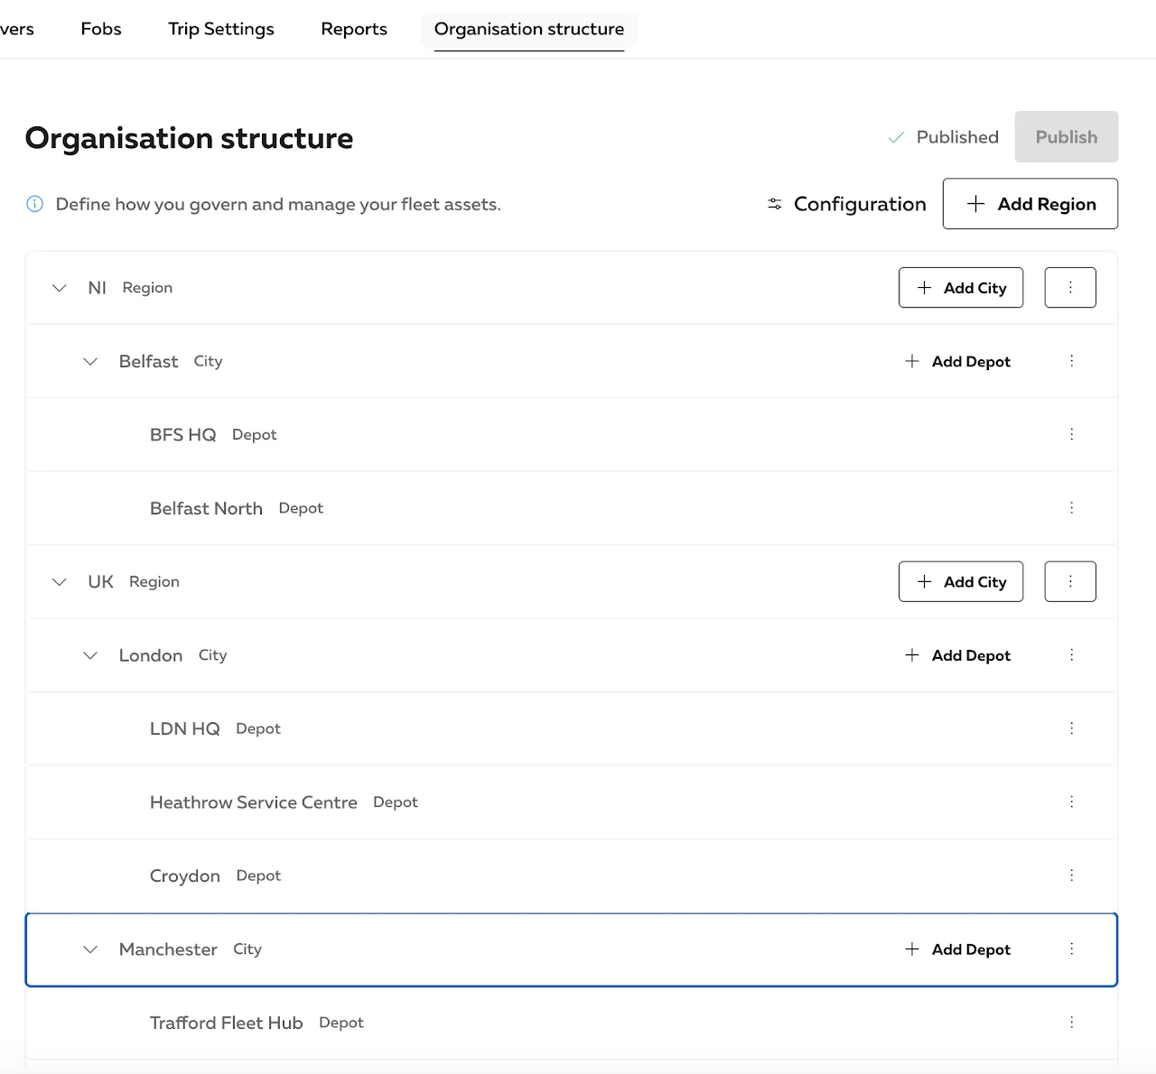
Task: Select the LDN HQ depot name
Action: pos(185,728)
